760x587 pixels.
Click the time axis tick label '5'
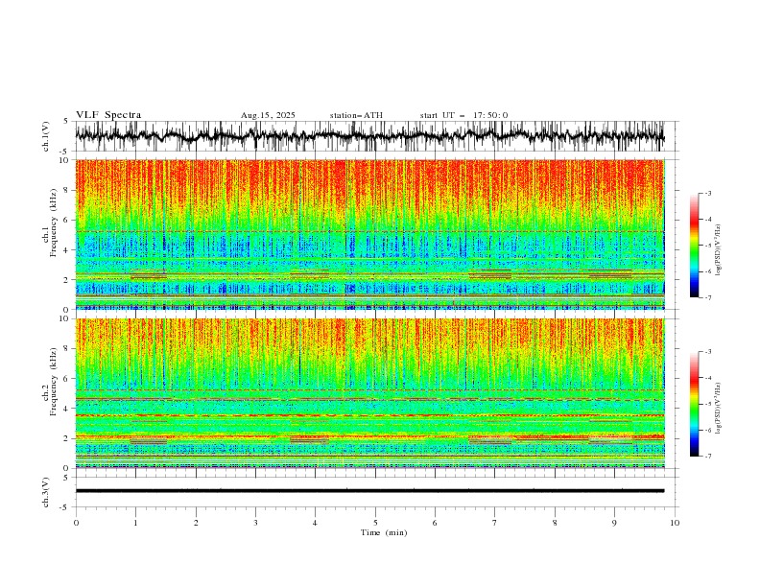[375, 523]
